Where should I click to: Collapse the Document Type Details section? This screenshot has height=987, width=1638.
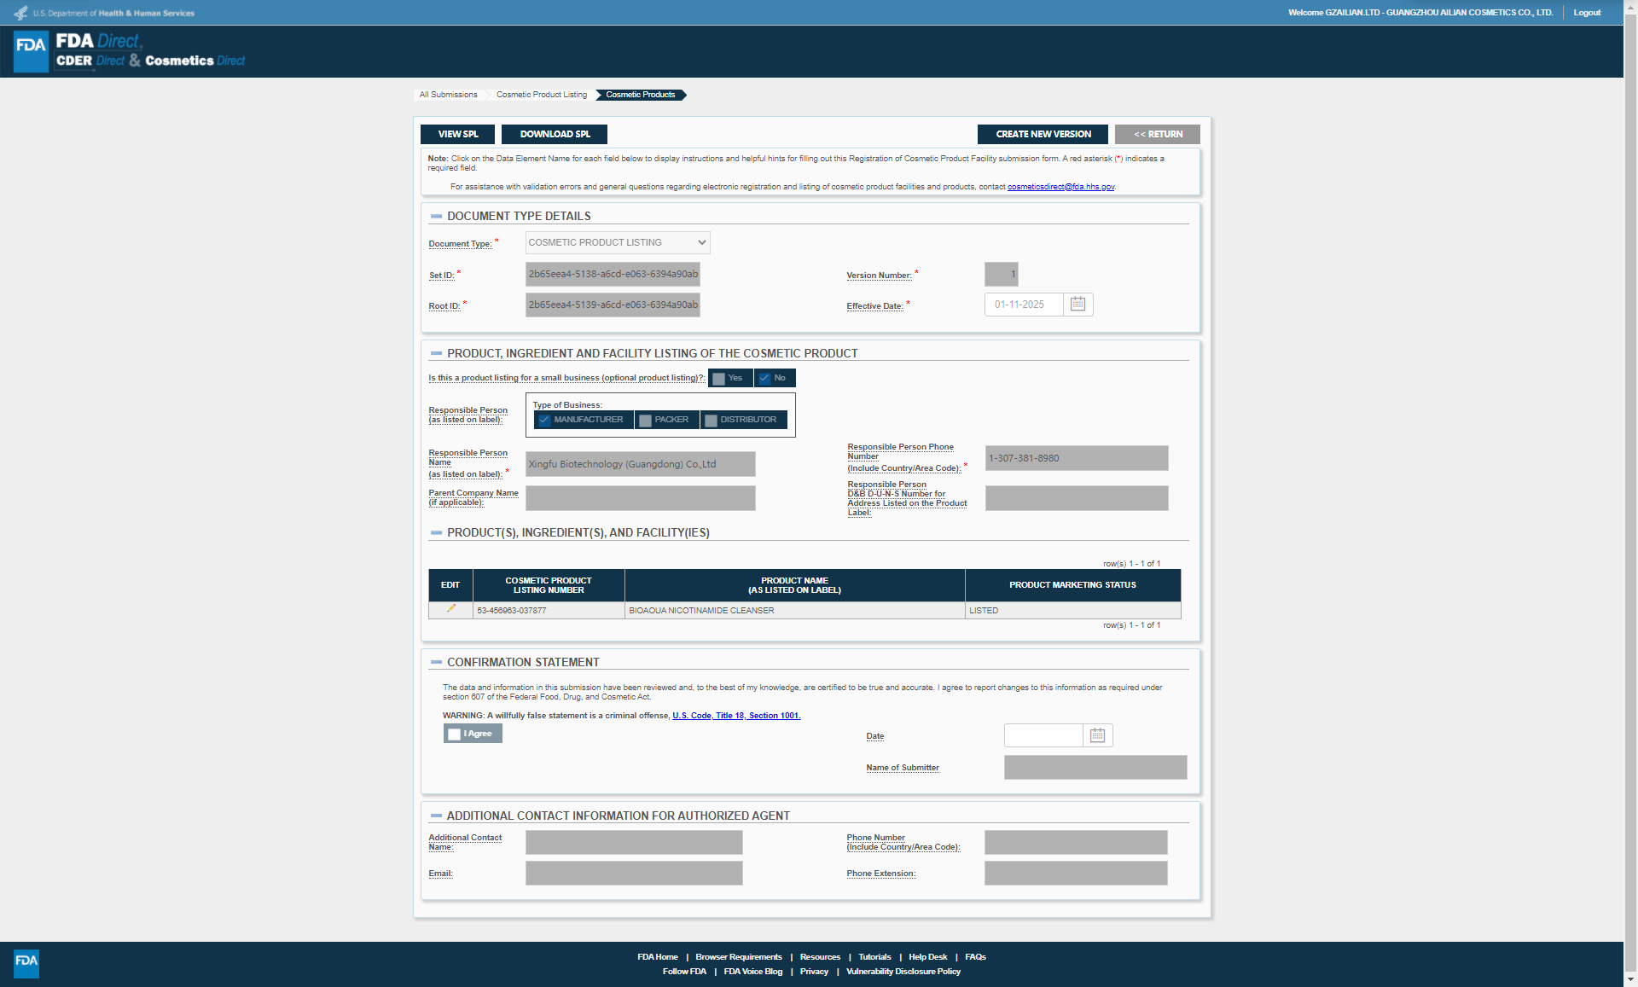tap(436, 217)
